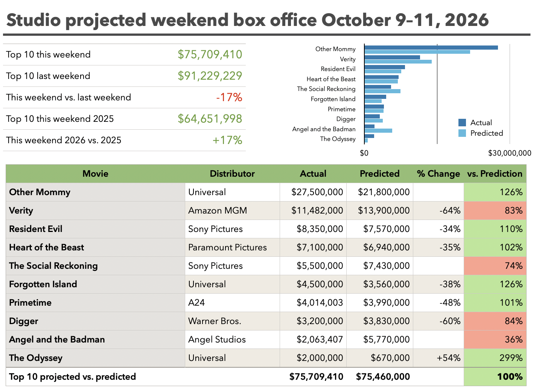Click the 36% vs. Prediction cell
The width and height of the screenshot is (542, 391).
pyautogui.click(x=495, y=339)
